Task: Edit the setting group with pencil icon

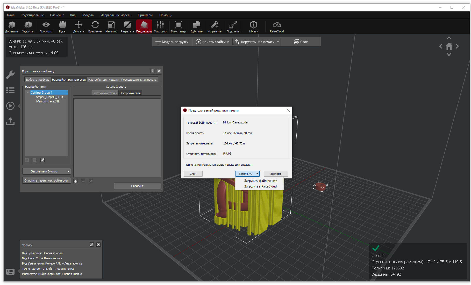Action: click(42, 160)
